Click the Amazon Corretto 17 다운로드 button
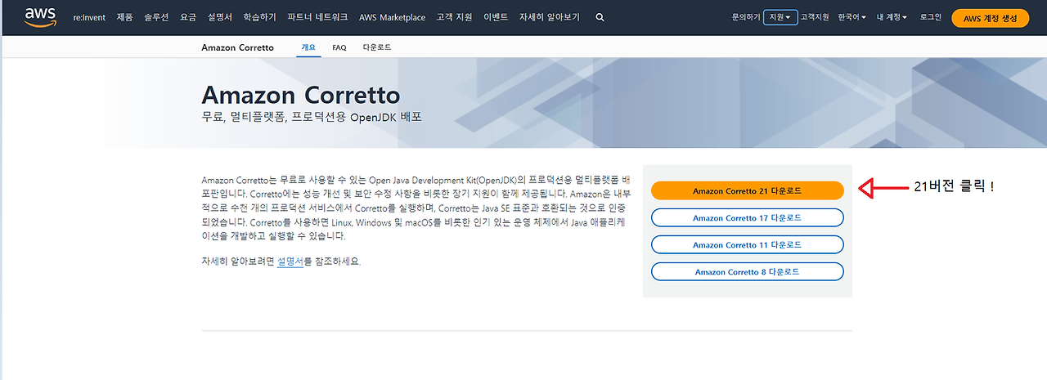The height and width of the screenshot is (380, 1047). (747, 218)
